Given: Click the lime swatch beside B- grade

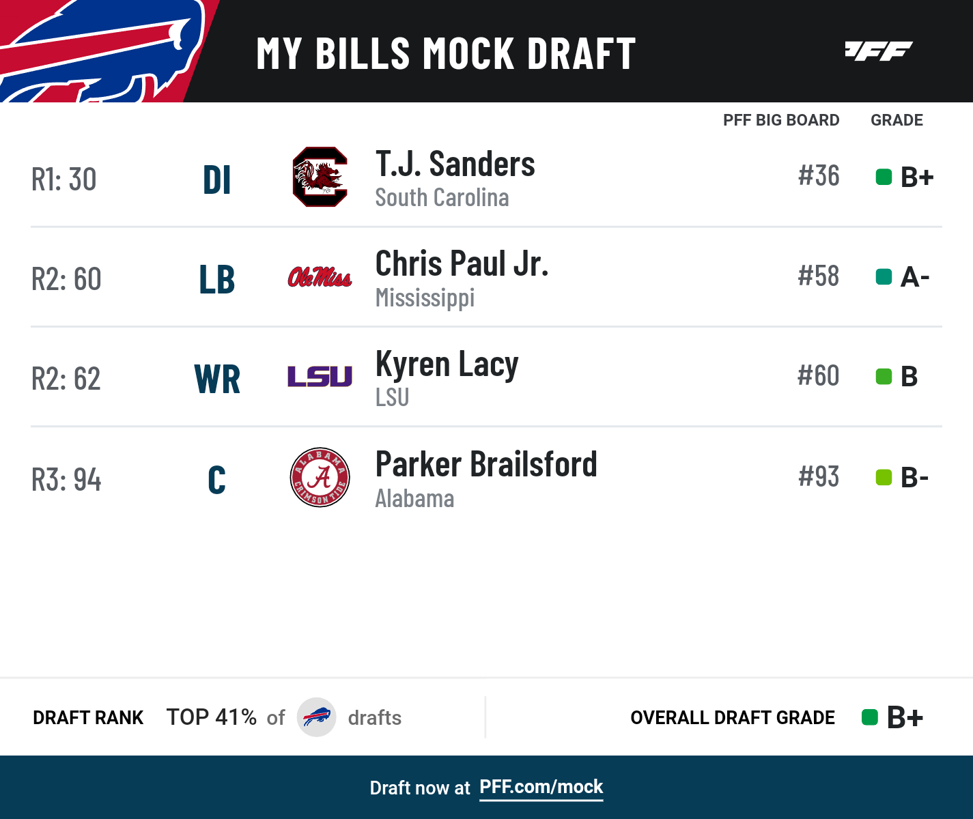Looking at the screenshot, I should click(x=884, y=477).
